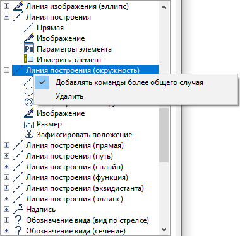
Task: Expand Линия построения (сплайн) node
Action: 6,166
